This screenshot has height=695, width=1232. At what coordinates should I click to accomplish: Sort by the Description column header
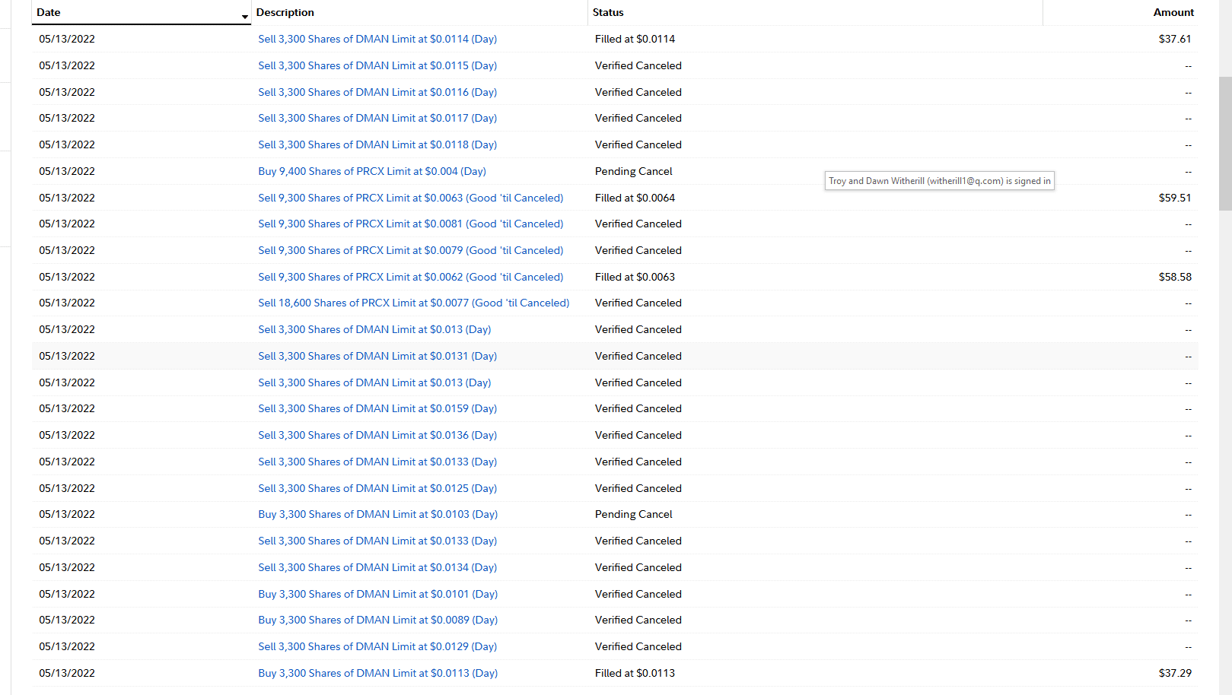[x=285, y=12]
